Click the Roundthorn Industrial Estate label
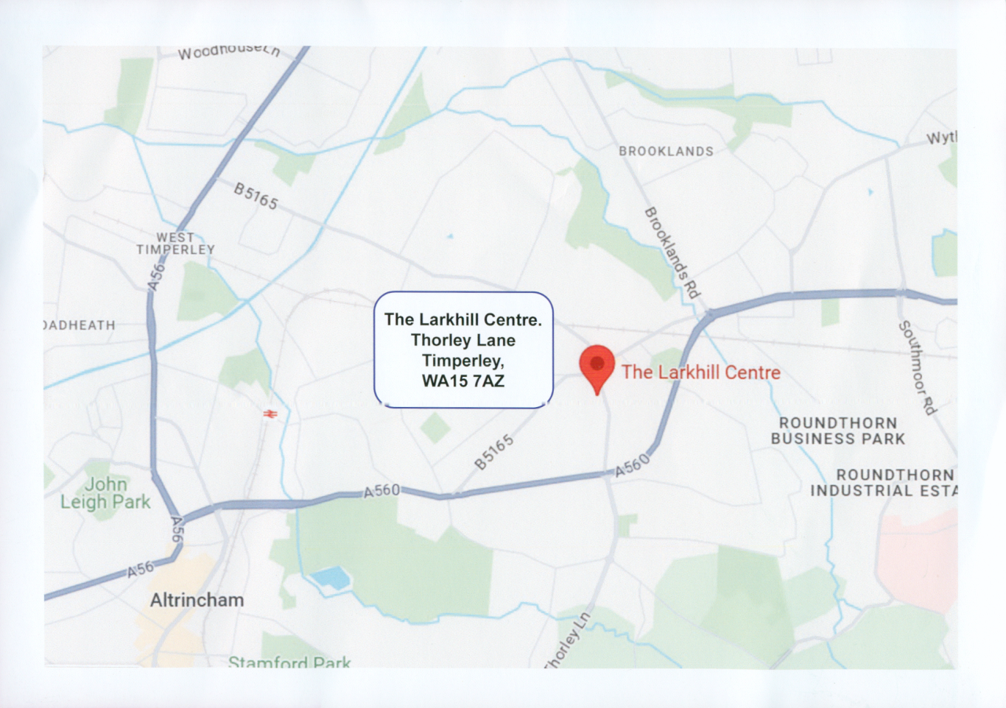The height and width of the screenshot is (708, 1006). tap(883, 483)
